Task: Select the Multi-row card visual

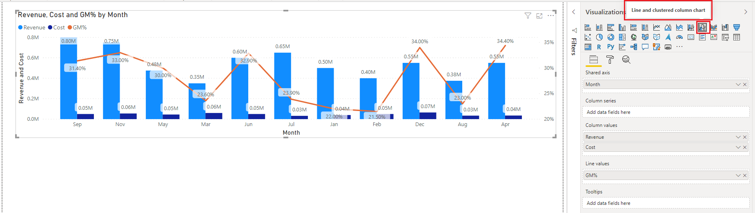Action: 702,37
